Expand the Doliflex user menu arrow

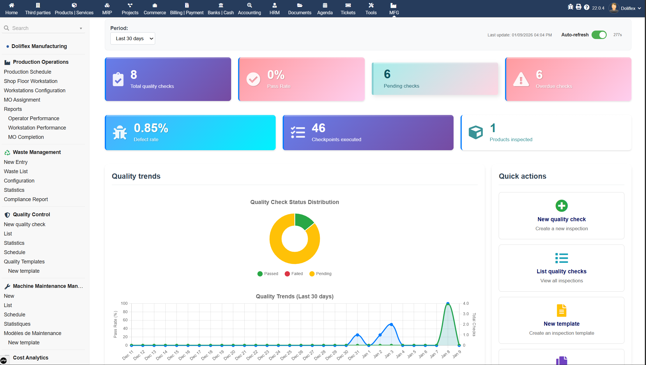point(640,8)
